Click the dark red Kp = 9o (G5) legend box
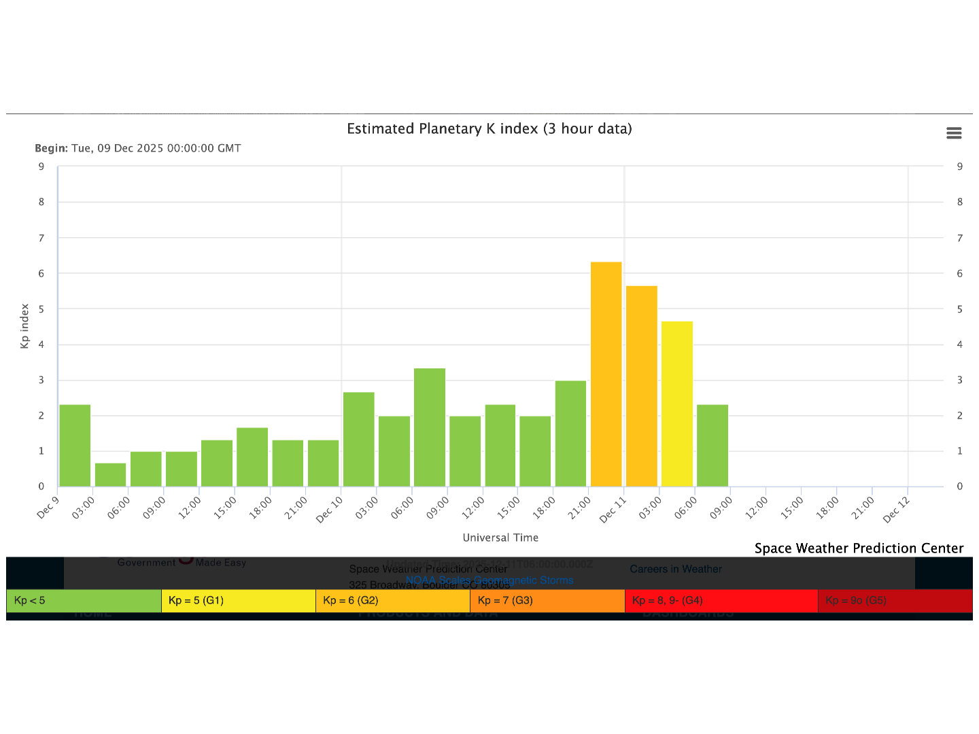The width and height of the screenshot is (979, 734). (894, 601)
